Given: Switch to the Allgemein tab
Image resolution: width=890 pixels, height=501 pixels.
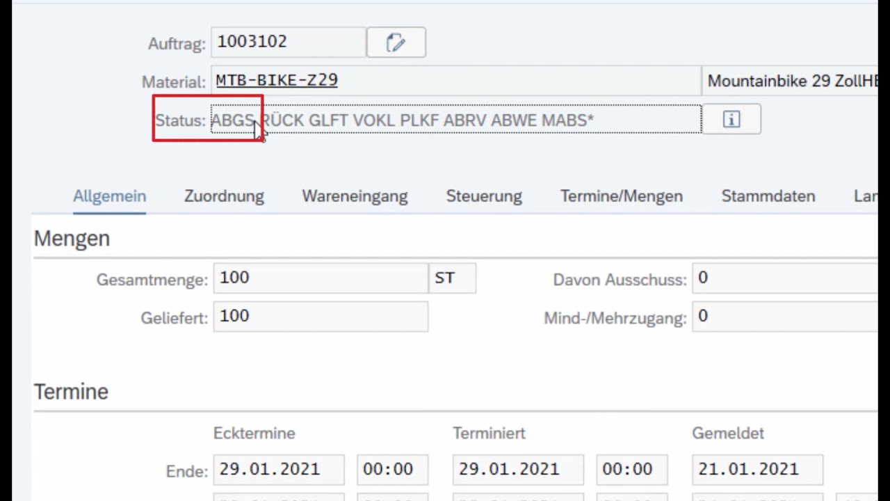Looking at the screenshot, I should [109, 196].
